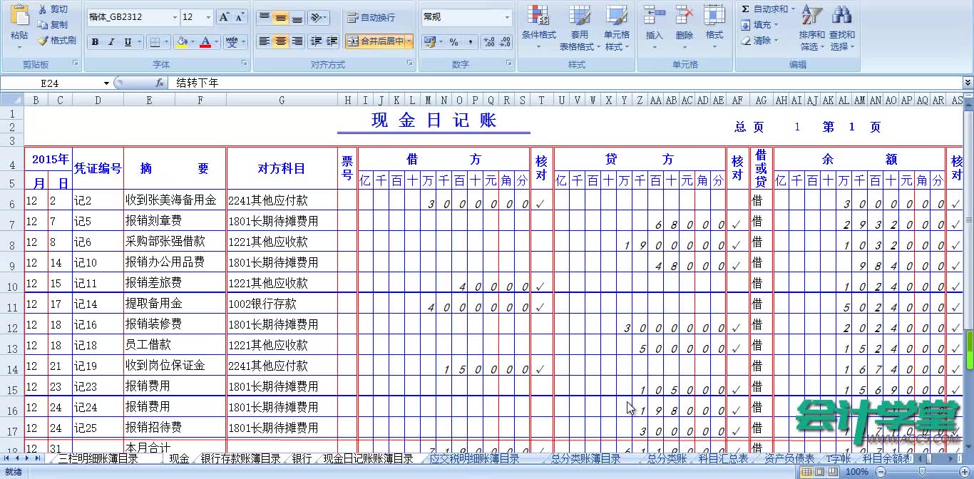Apply the percentage style in the 数字 group
Screen dimensions: 974x479
(452, 43)
